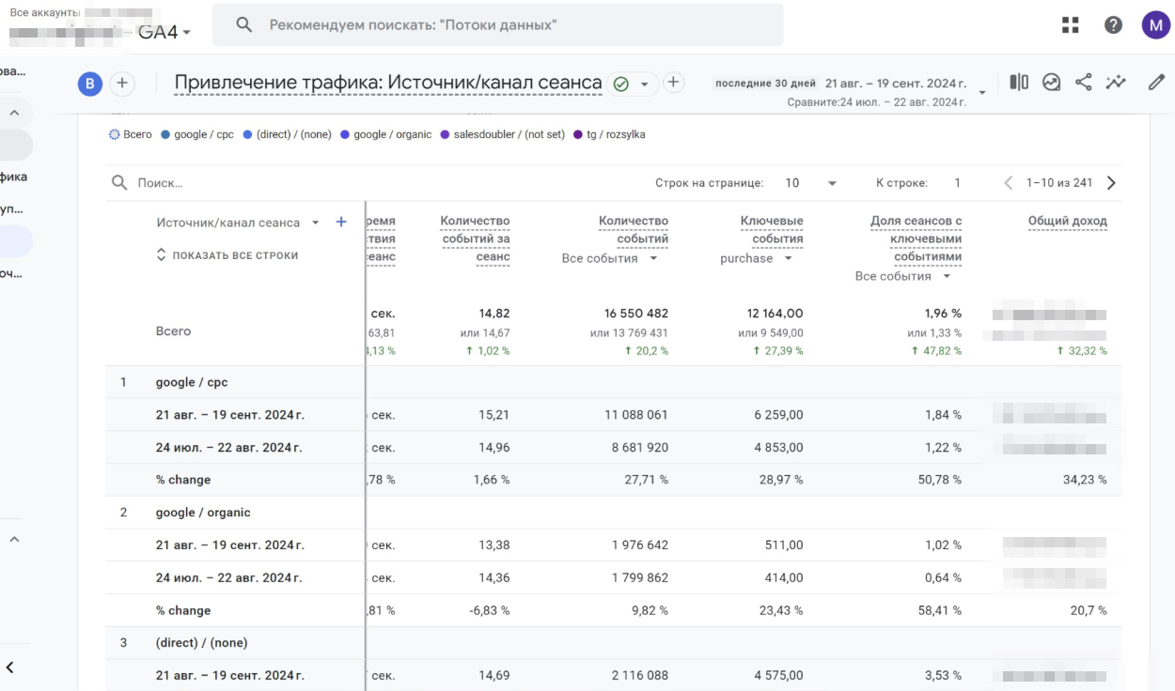Customize report with the pencil icon
This screenshot has height=691, width=1175.
tap(1156, 83)
